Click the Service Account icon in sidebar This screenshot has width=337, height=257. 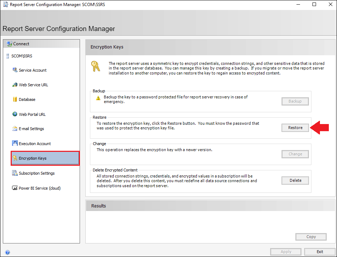(15, 70)
